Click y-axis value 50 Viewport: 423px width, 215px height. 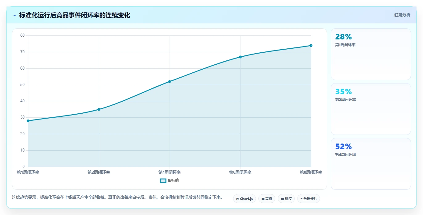pyautogui.click(x=23, y=85)
